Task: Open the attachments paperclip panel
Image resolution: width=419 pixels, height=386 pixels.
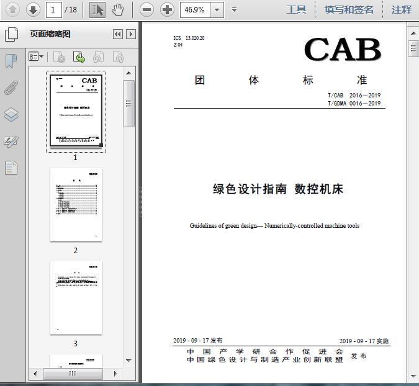Action: tap(11, 88)
